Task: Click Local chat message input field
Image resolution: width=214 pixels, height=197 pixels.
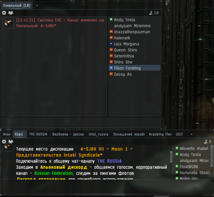Action: click(81, 123)
